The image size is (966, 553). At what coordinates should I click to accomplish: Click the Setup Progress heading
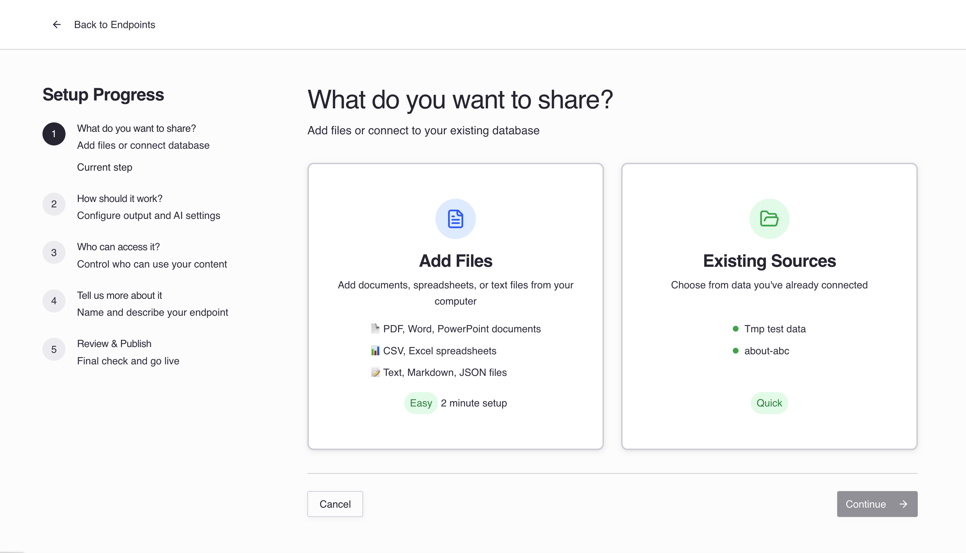click(103, 95)
